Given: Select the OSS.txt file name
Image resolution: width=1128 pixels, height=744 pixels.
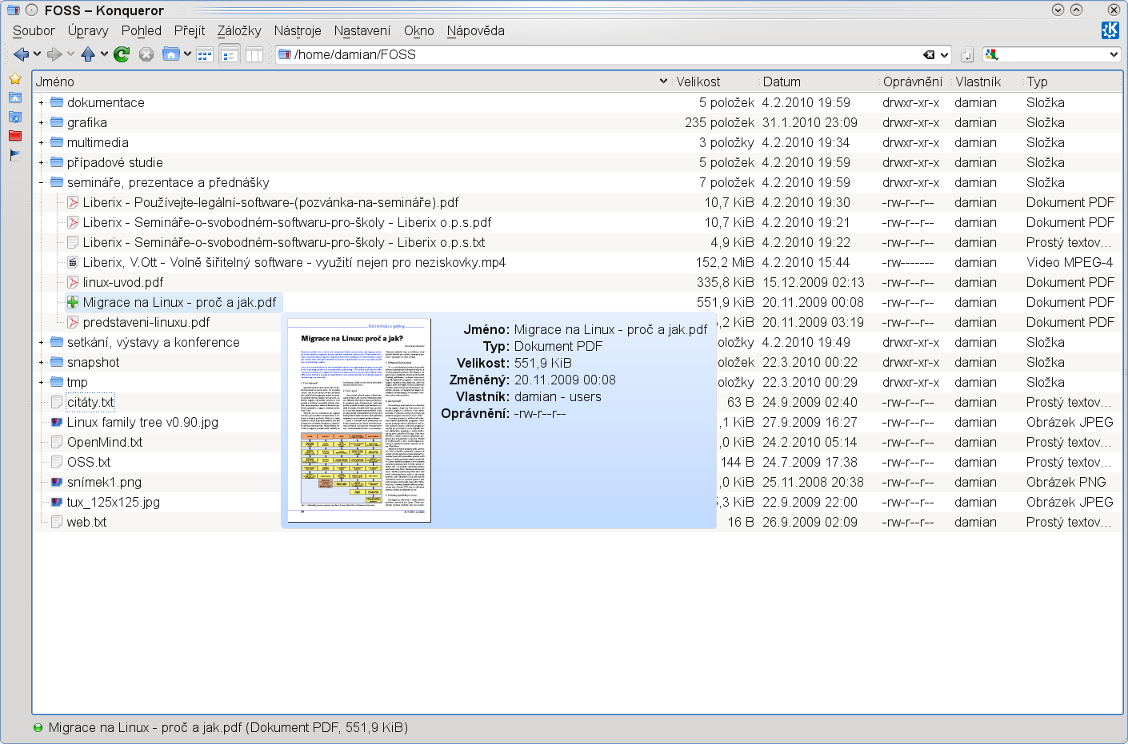Looking at the screenshot, I should pos(89,462).
